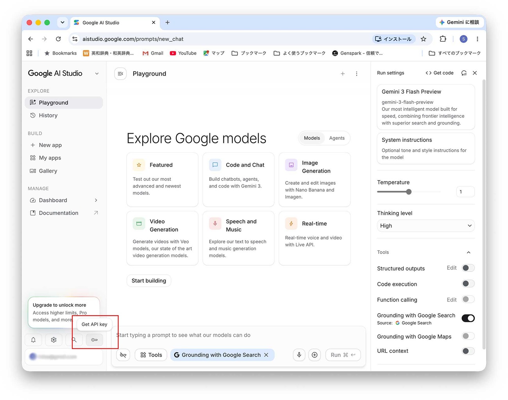Viewport: 508px width, 400px height.
Task: Click the Video Generation film icon
Action: pos(139,223)
